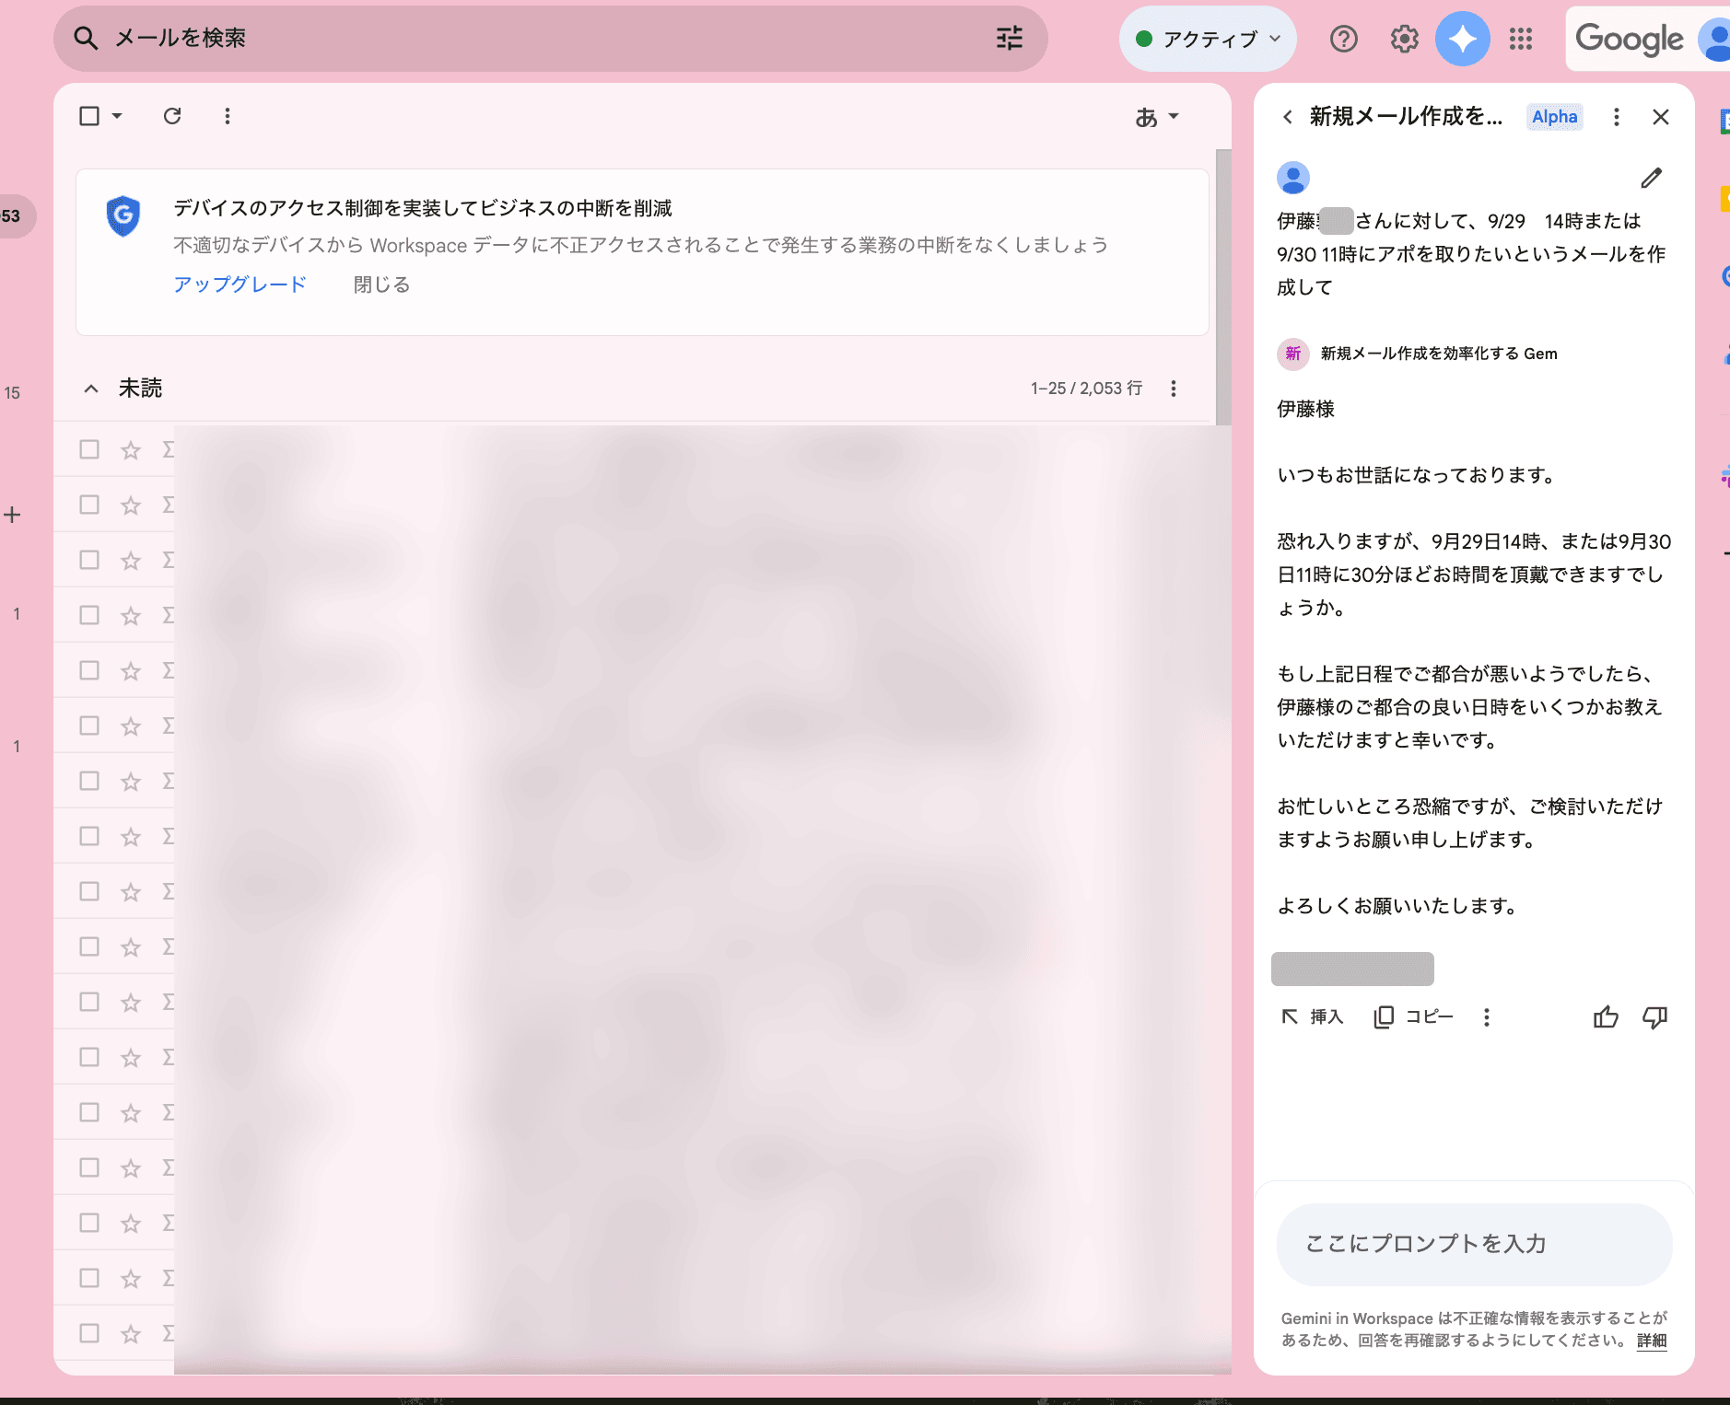Edit the prompt with pencil icon
Viewport: 1730px width, 1405px height.
[1651, 178]
